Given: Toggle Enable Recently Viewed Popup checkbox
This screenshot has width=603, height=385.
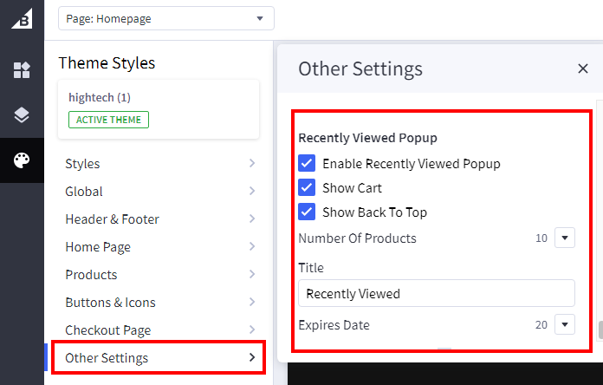Looking at the screenshot, I should click(307, 163).
